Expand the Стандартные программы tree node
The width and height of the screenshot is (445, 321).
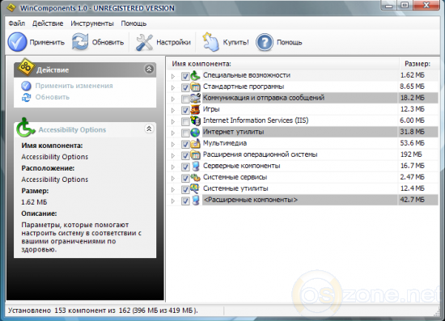click(173, 87)
